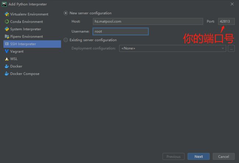
Task: Choose Pipenv Environment in sidebar
Action: click(x=32, y=37)
